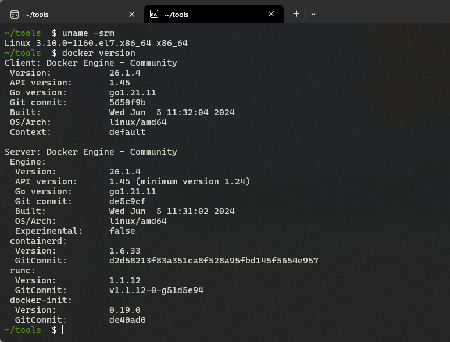
Task: Click the 'Engine:' heading
Action: coord(27,162)
